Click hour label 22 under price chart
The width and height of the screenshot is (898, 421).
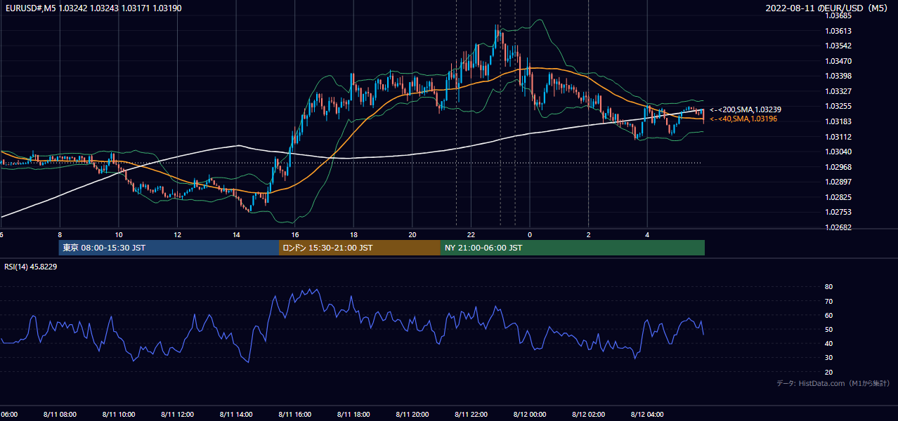(x=471, y=234)
